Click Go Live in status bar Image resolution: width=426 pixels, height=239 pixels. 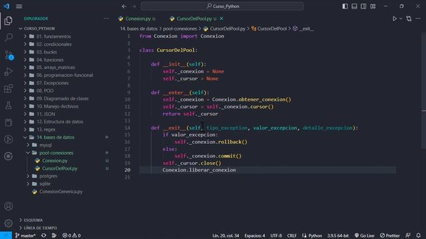pos(364,236)
